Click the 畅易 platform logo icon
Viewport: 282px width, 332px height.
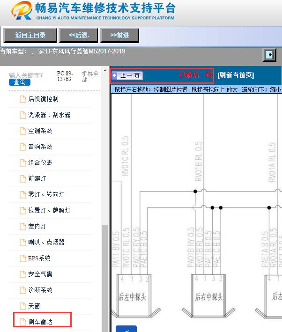coord(22,11)
